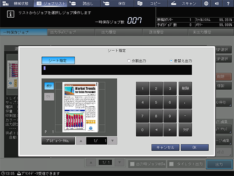Click the Market Trends page preview thumbnail
Screen dimensions: 234x176
pyautogui.click(x=81, y=107)
